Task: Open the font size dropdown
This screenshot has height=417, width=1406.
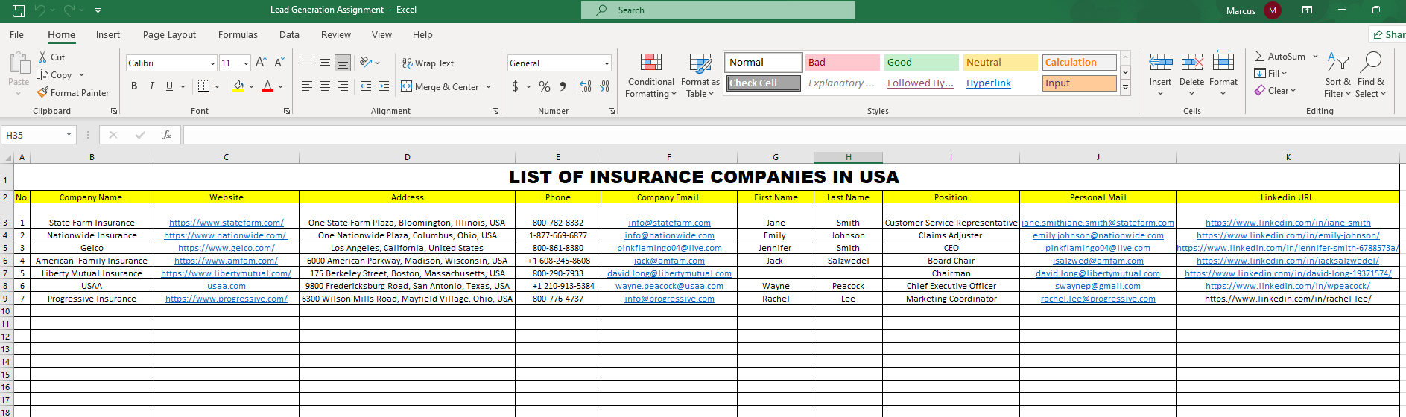Action: coord(247,63)
